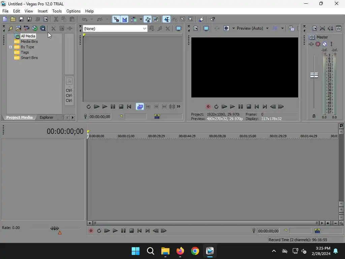The height and width of the screenshot is (259, 345).
Task: Click the Import Media lightning icon
Action: click(x=10, y=28)
